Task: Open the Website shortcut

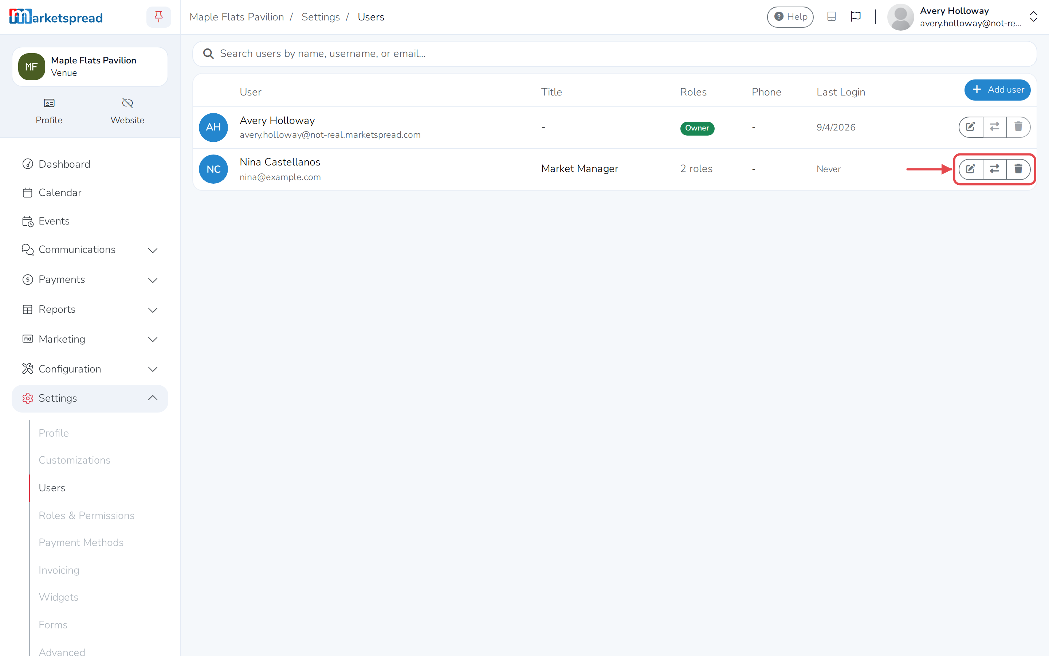Action: [x=127, y=111]
